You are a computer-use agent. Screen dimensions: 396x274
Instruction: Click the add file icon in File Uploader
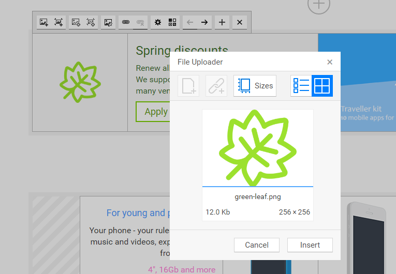pyautogui.click(x=188, y=86)
